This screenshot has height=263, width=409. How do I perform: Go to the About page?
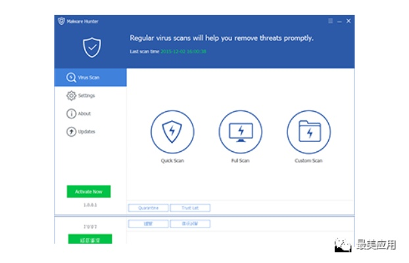(x=85, y=114)
